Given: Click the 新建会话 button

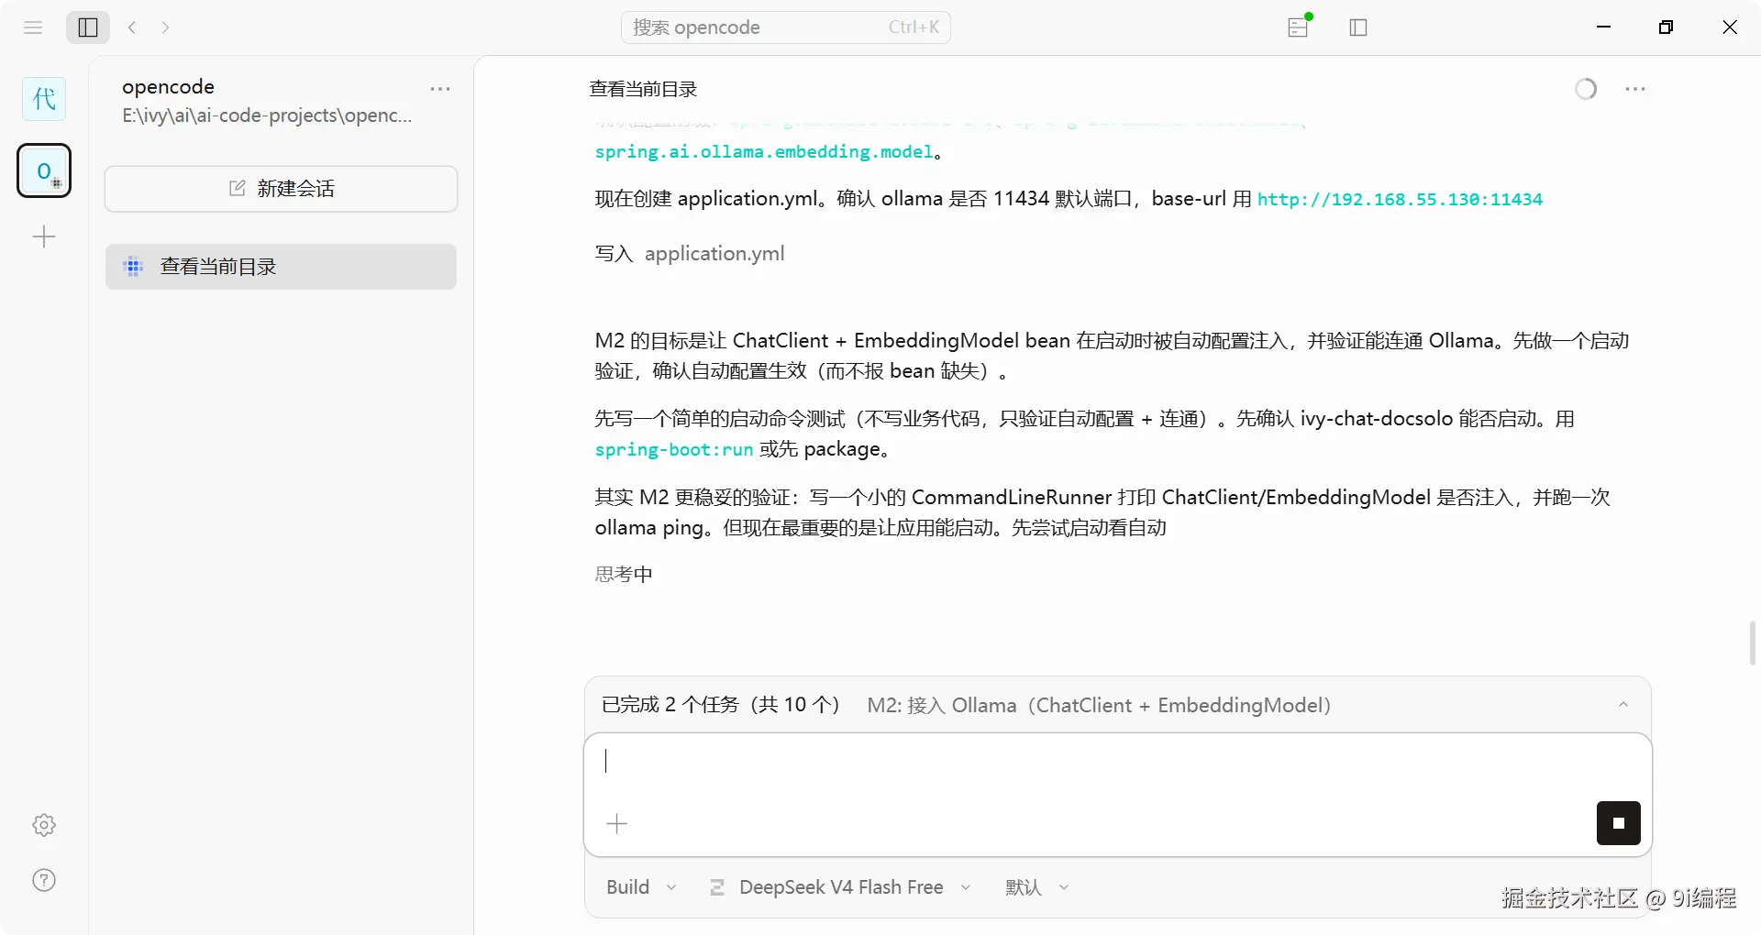Looking at the screenshot, I should coord(281,189).
